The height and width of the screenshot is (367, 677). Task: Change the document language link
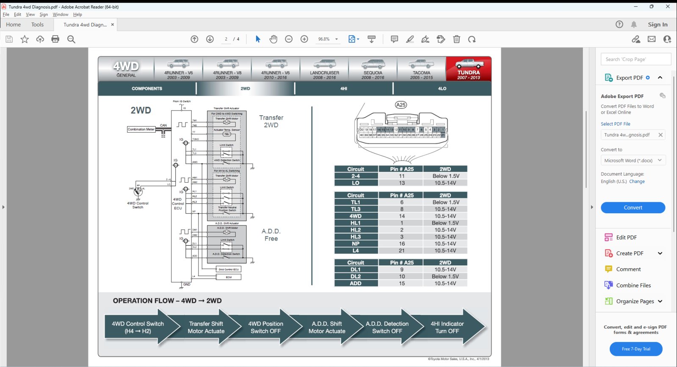[x=637, y=181]
